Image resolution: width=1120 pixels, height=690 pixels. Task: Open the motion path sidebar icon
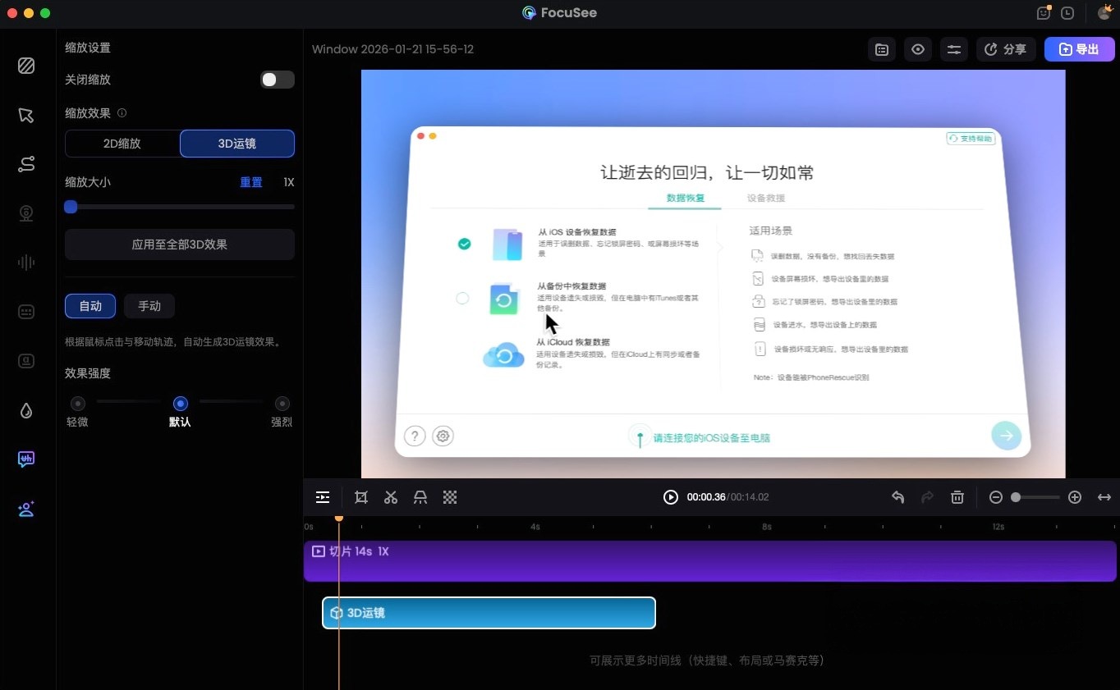pos(26,164)
